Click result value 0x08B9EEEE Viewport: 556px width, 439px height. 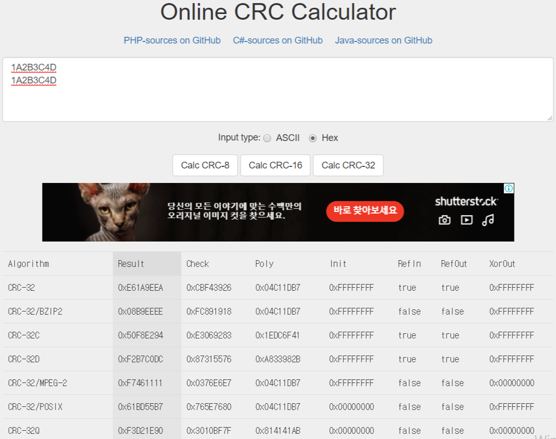click(141, 311)
